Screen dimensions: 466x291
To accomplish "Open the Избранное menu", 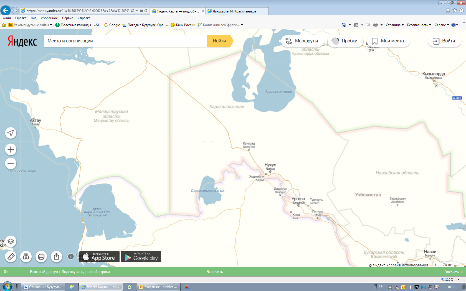I will [49, 18].
